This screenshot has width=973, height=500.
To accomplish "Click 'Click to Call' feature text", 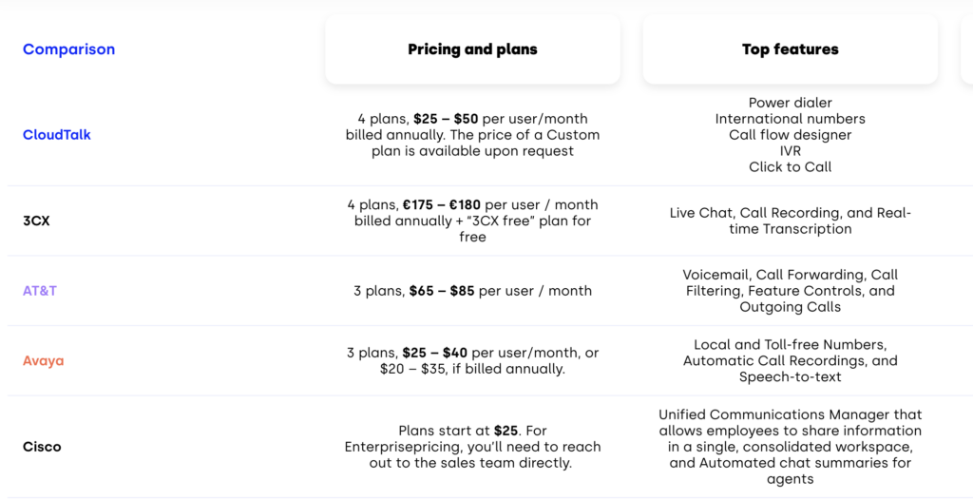I will 790,167.
